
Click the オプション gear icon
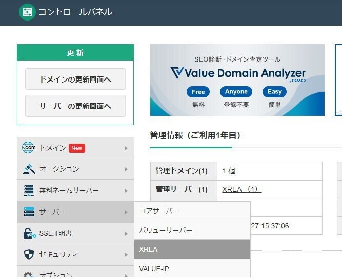[28, 275]
